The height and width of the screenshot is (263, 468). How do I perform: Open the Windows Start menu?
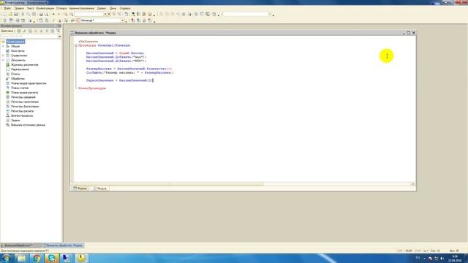(x=6, y=258)
